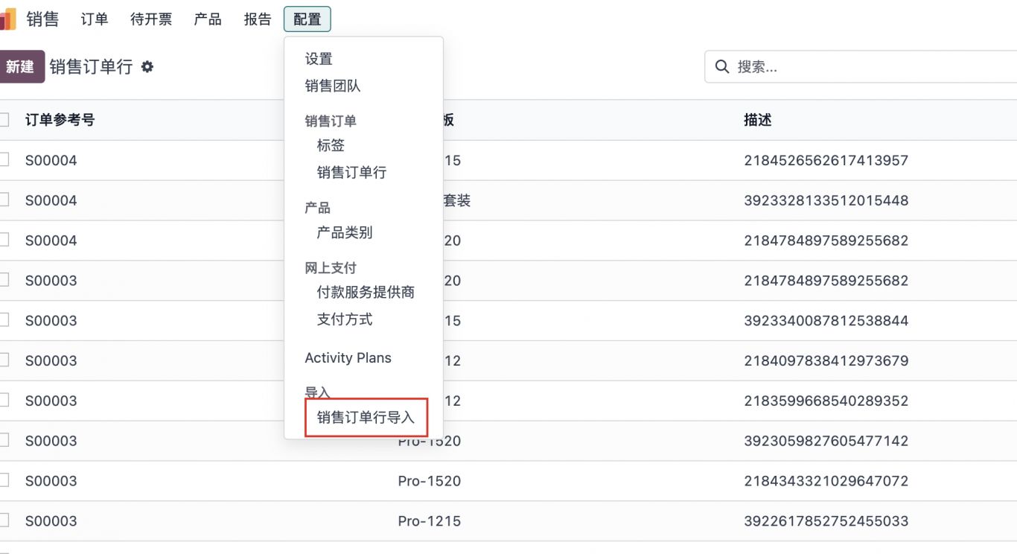This screenshot has height=554, width=1017.
Task: Tick checkbox for row 2184097838412973679
Action: (x=3, y=360)
